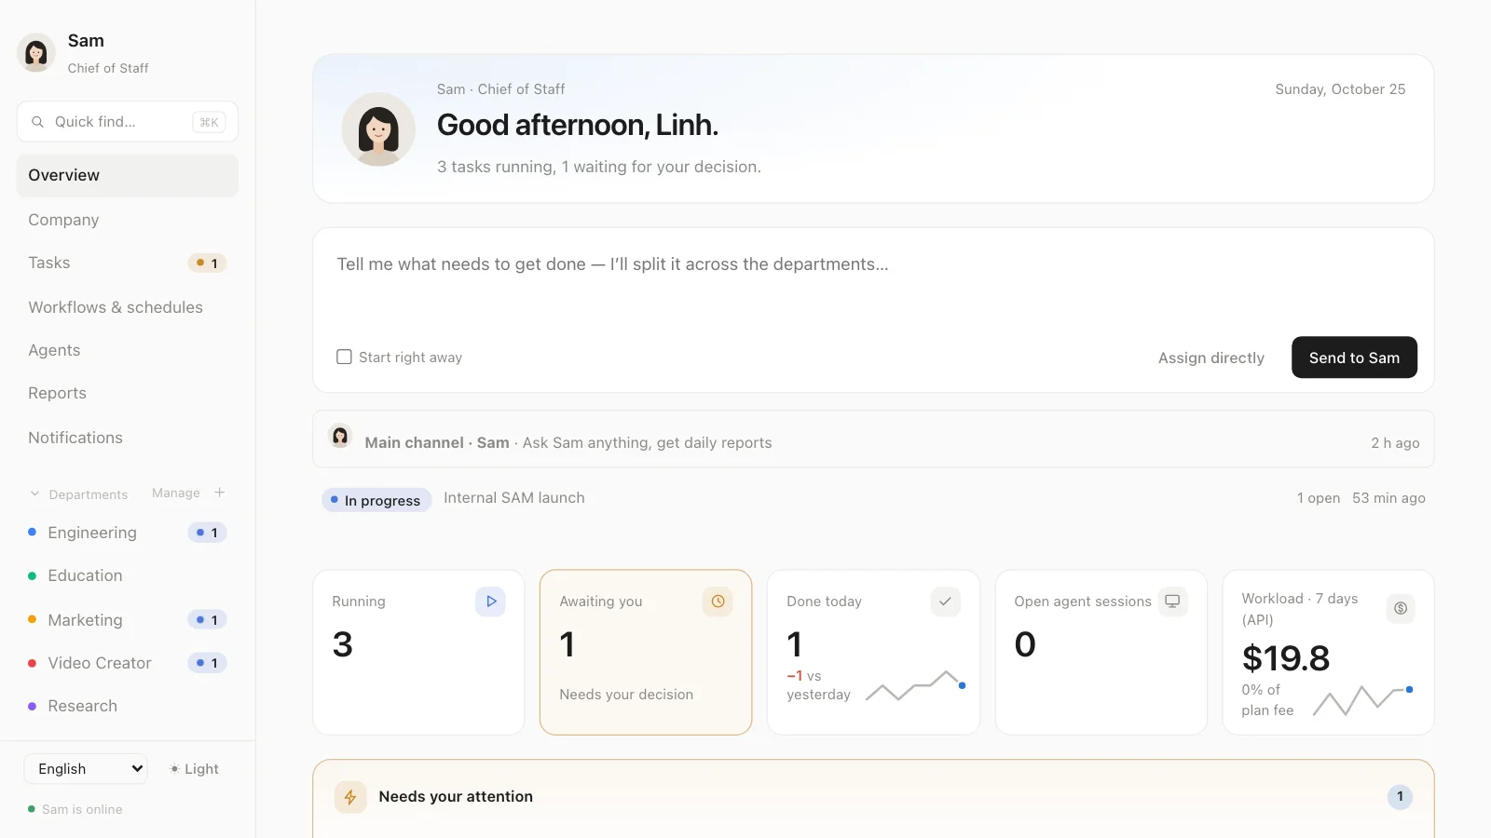Click the search magnifier icon in Quick find
This screenshot has width=1491, height=838.
[x=38, y=122]
